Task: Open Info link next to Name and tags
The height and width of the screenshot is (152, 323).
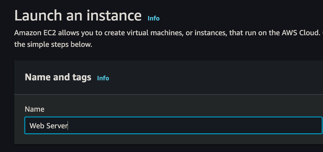Action: coord(103,78)
